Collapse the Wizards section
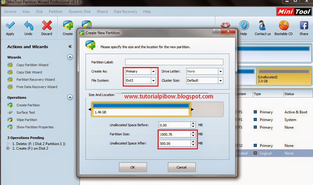Viewport: 313px width, 185px height. coord(70,57)
